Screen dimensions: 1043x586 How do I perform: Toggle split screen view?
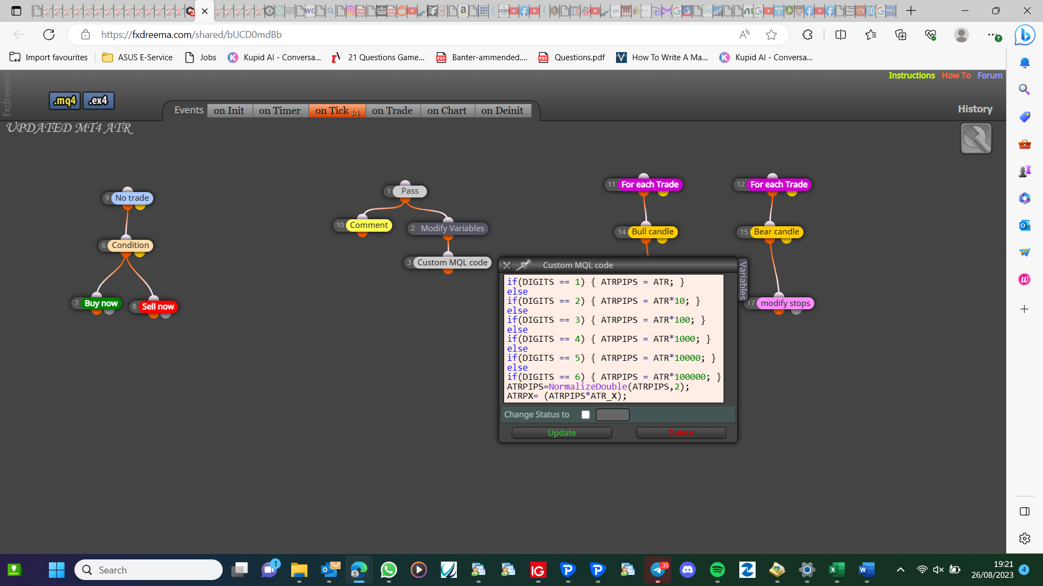click(x=840, y=35)
